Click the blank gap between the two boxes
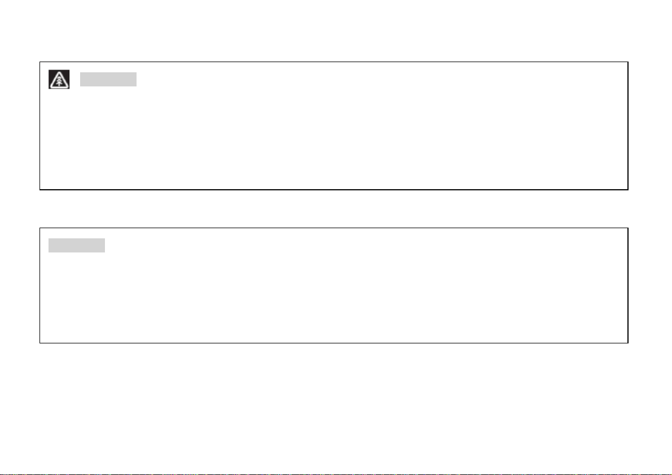The image size is (672, 475). (333, 208)
